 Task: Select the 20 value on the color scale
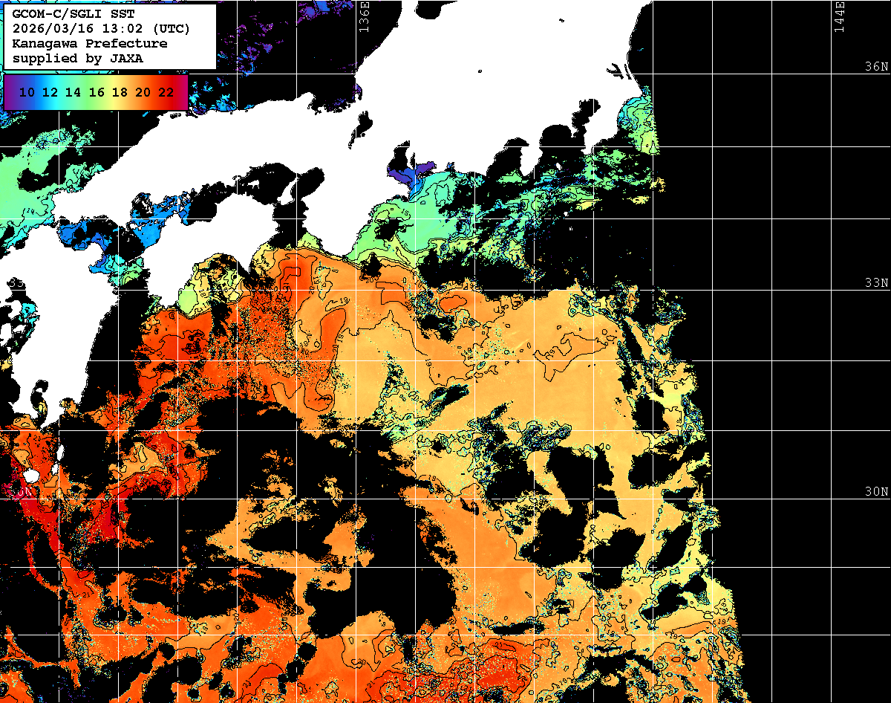pos(143,92)
